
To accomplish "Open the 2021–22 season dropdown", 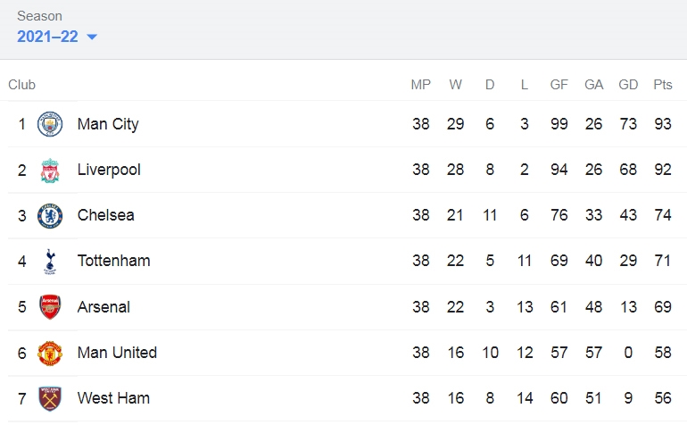I will [x=57, y=37].
